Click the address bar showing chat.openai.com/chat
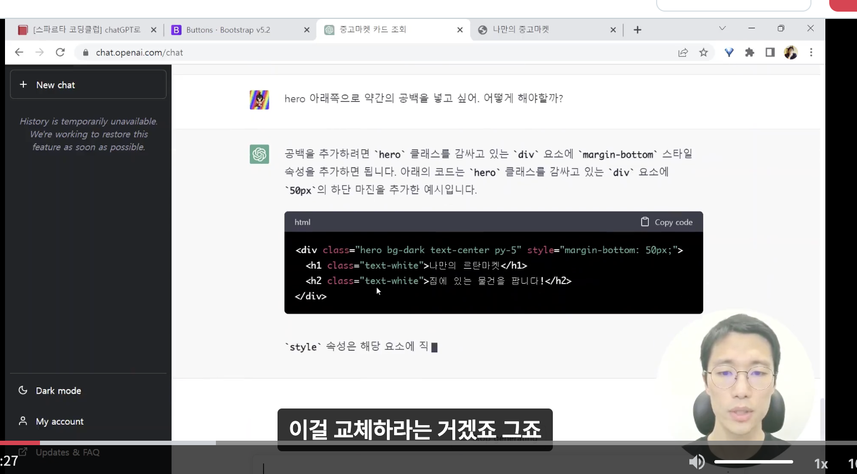Screen dimensions: 857x474 pyautogui.click(x=377, y=52)
